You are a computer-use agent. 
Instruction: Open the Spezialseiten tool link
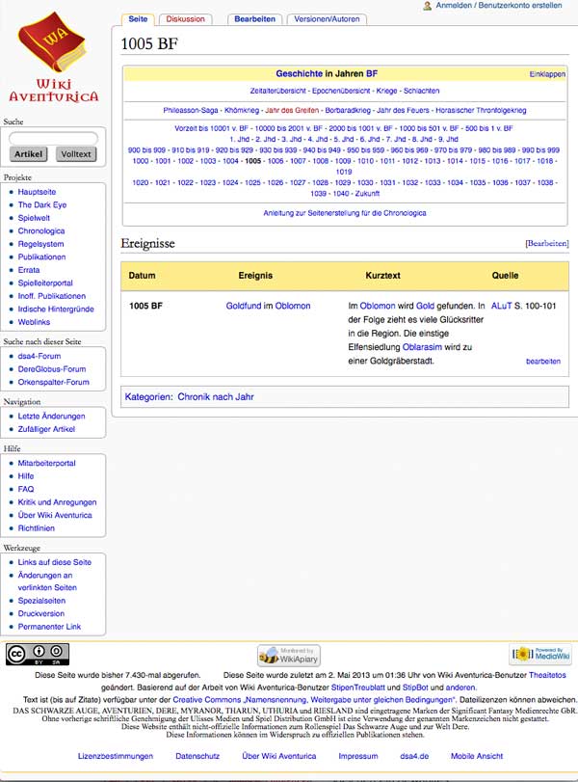(41, 601)
